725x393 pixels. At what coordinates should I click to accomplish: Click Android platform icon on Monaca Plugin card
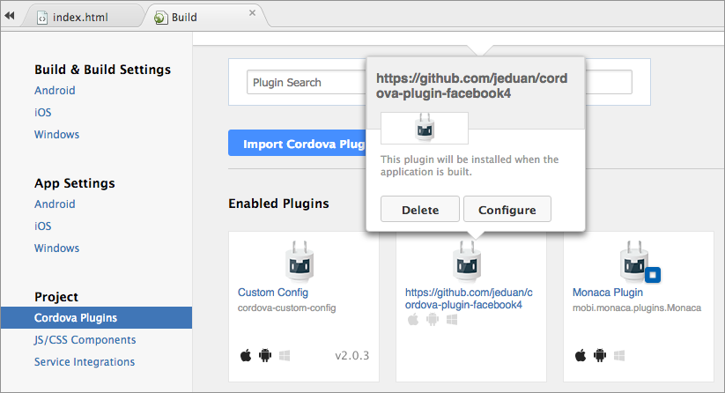tap(599, 356)
